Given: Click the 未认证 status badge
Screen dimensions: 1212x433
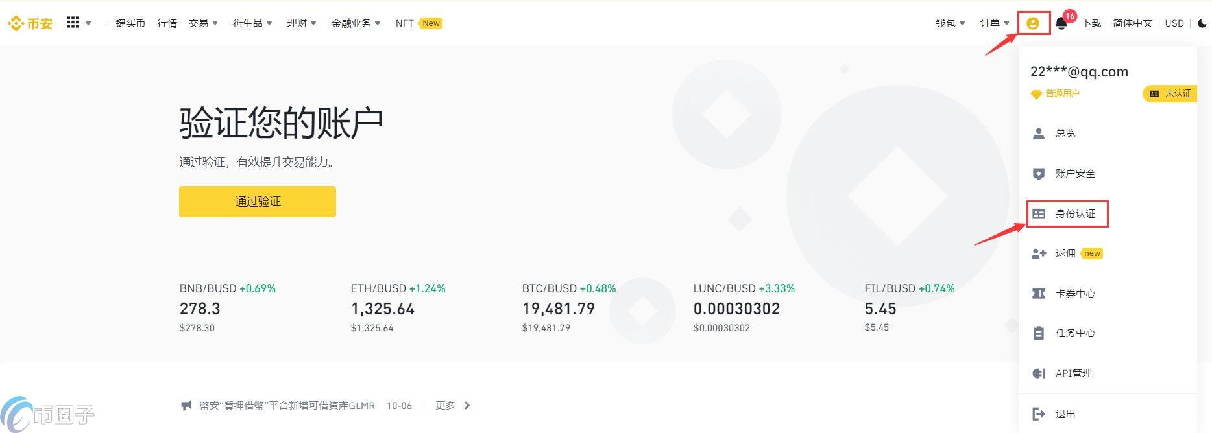Looking at the screenshot, I should (1170, 94).
